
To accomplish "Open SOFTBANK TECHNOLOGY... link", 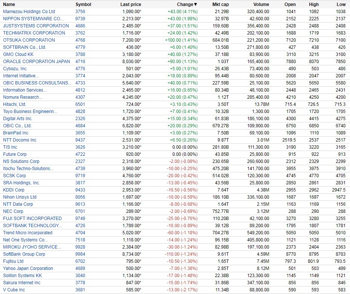I will point(32,225).
